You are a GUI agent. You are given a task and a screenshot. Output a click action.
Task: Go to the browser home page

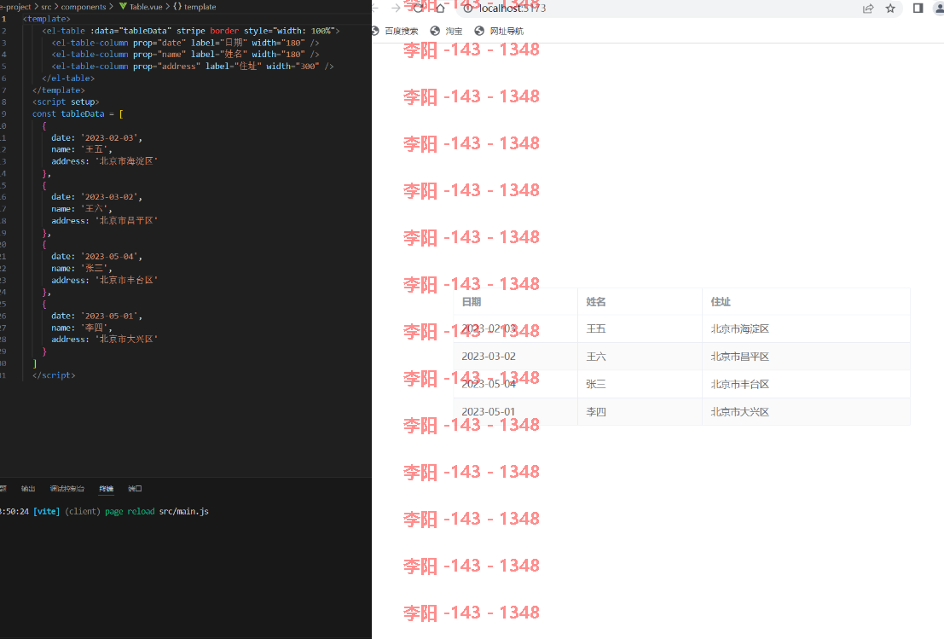point(440,8)
